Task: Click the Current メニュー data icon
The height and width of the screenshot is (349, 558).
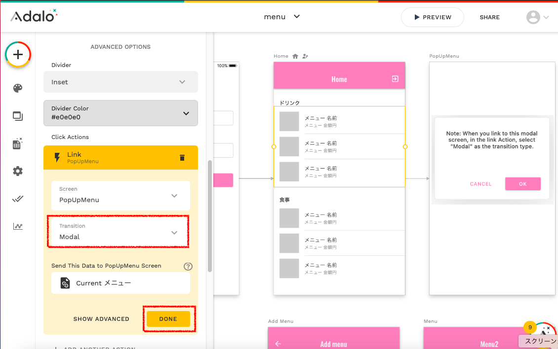Action: click(x=65, y=283)
